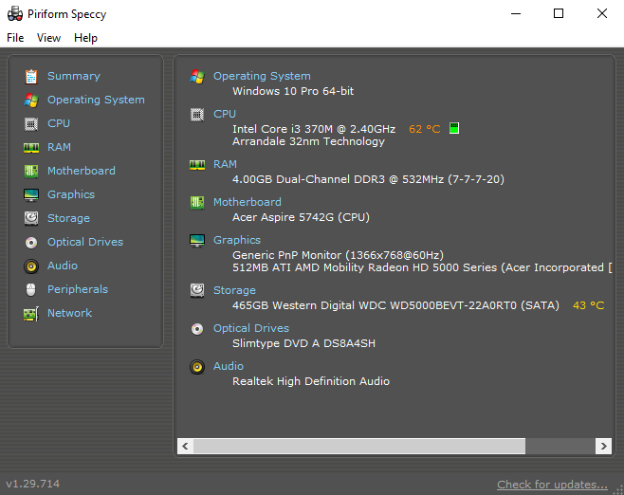This screenshot has width=624, height=495.
Task: Click the Optical Drives disc icon in summary panel
Action: 197,329
